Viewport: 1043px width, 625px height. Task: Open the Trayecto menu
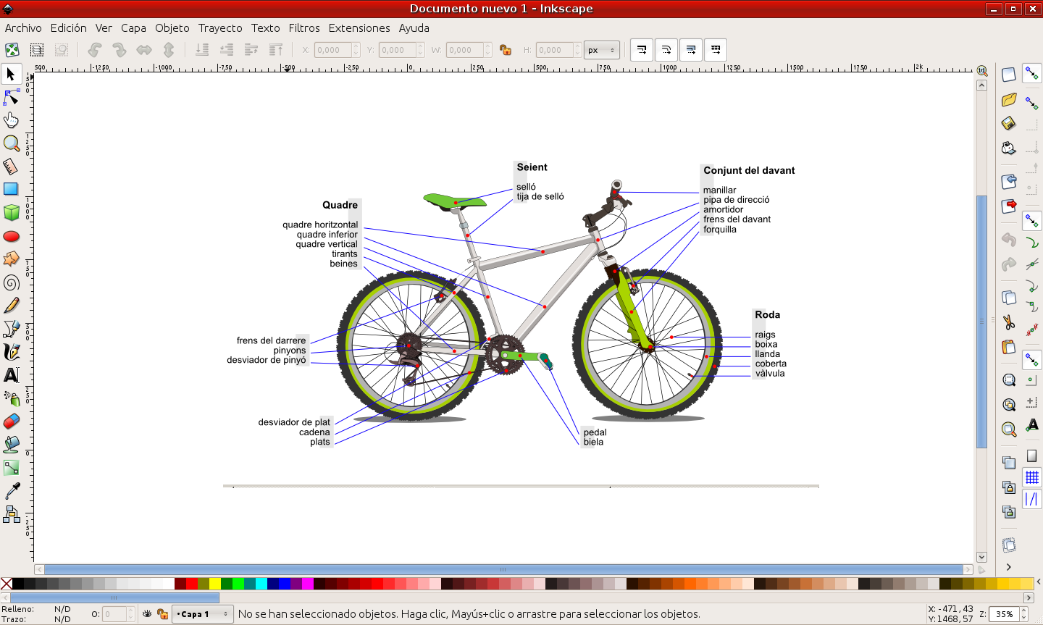(x=220, y=28)
